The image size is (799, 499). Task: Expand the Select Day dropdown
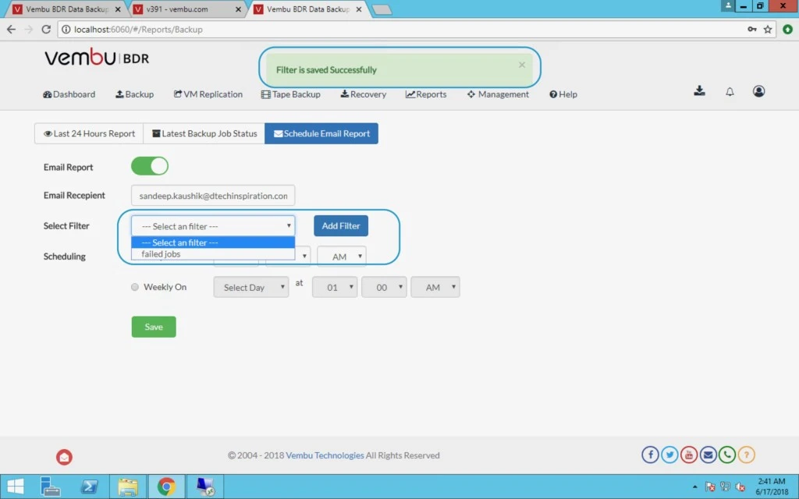coord(251,287)
